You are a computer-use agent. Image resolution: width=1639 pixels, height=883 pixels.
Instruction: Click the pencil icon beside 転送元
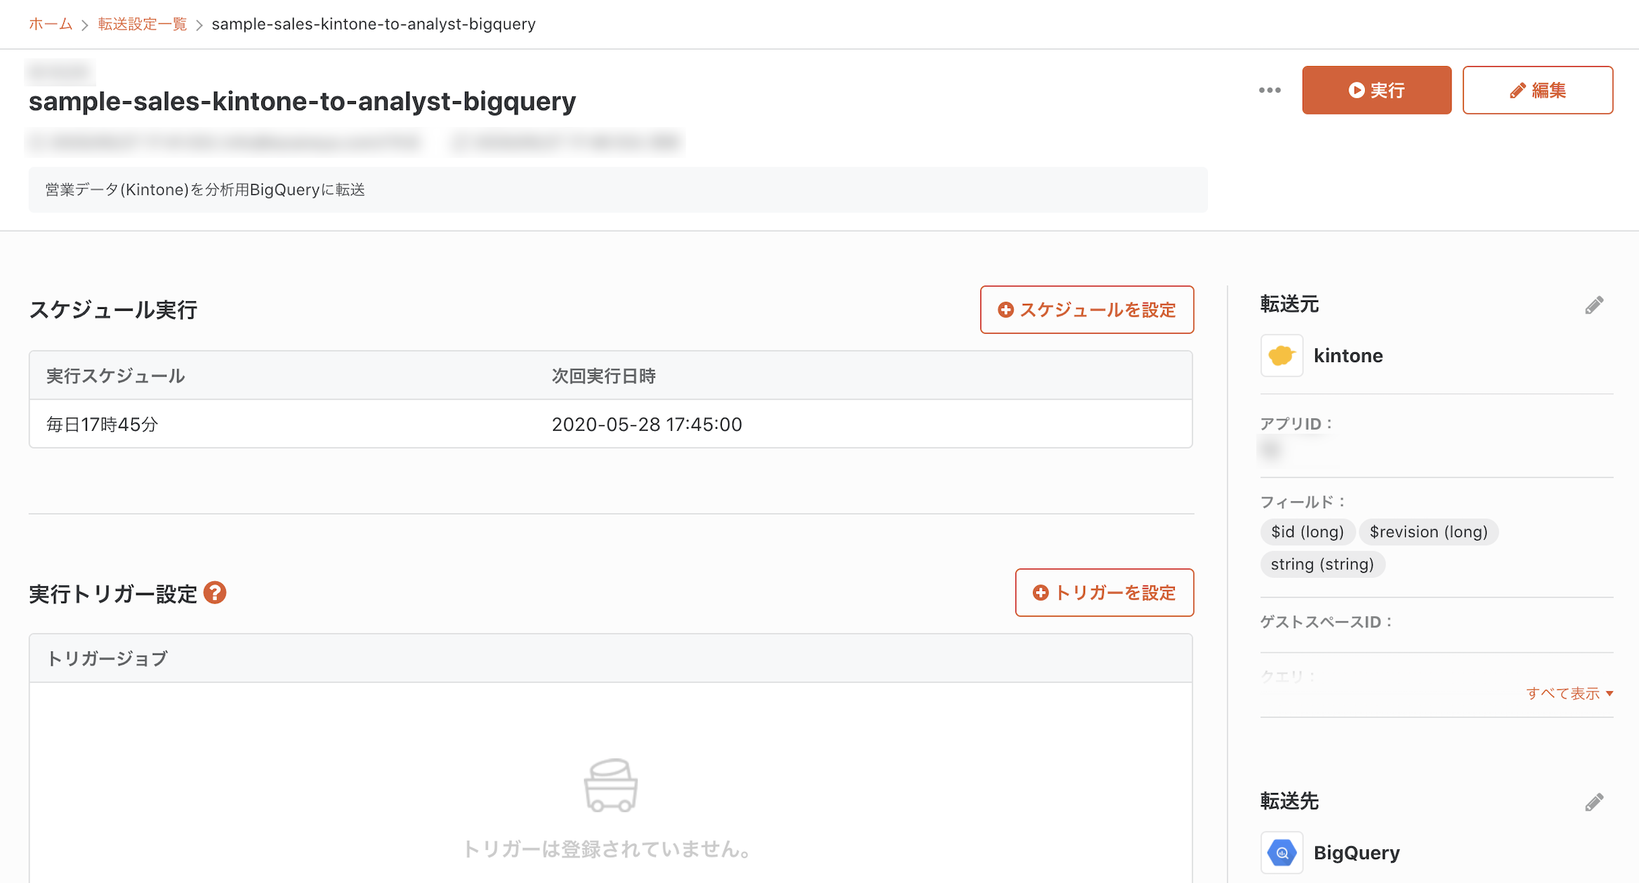click(x=1593, y=305)
